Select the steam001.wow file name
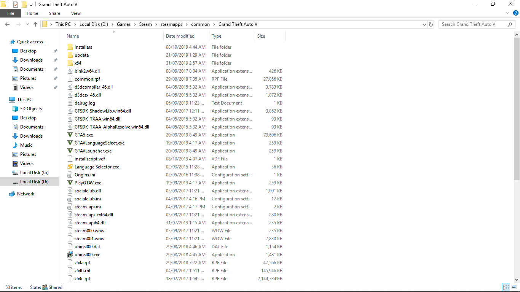Screen dimensions: 520x292 pos(89,239)
